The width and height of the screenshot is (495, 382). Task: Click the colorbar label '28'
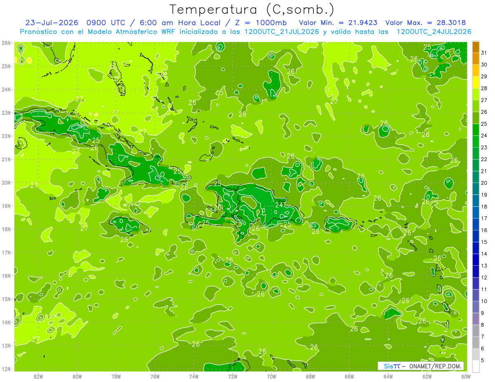[484, 89]
